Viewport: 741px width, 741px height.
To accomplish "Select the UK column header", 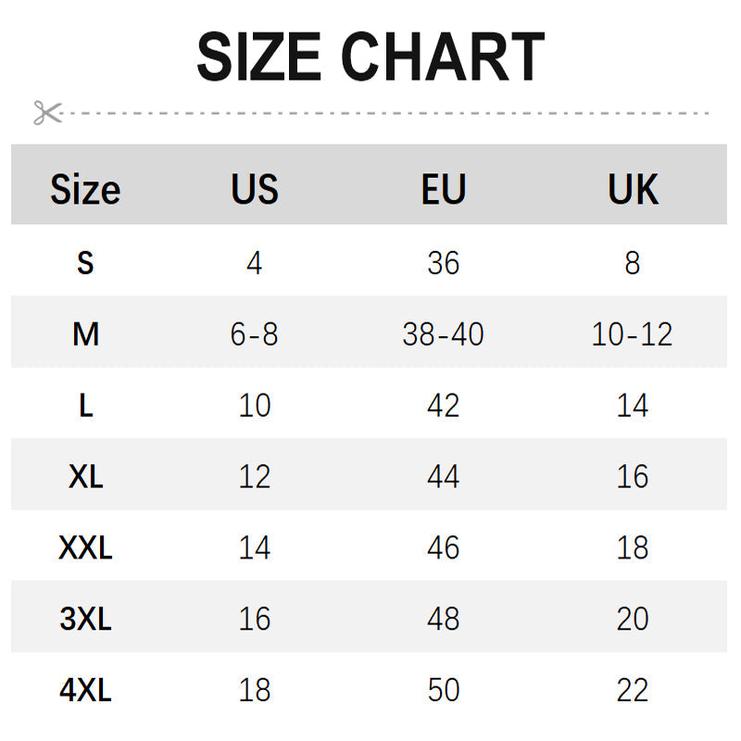I will pyautogui.click(x=633, y=189).
